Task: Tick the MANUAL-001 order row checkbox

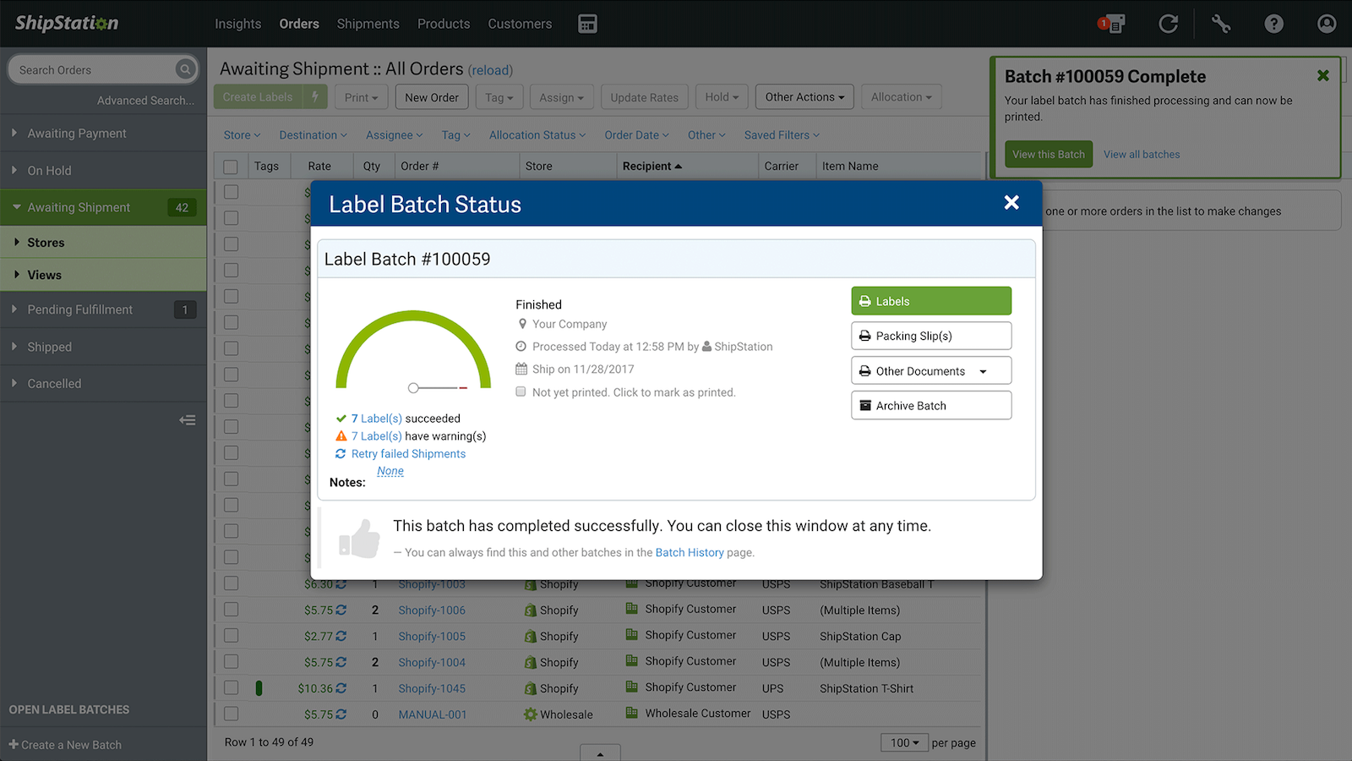Action: click(232, 714)
